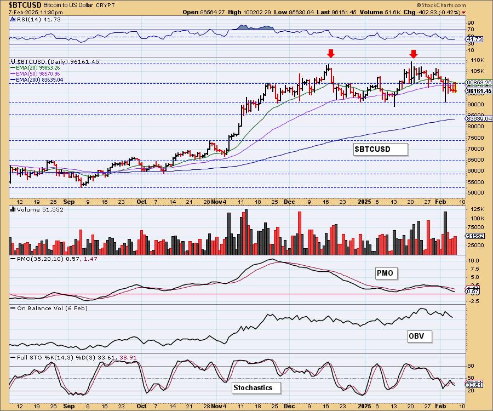
Task: Click the Open 96564.27 value
Action: 203,12
